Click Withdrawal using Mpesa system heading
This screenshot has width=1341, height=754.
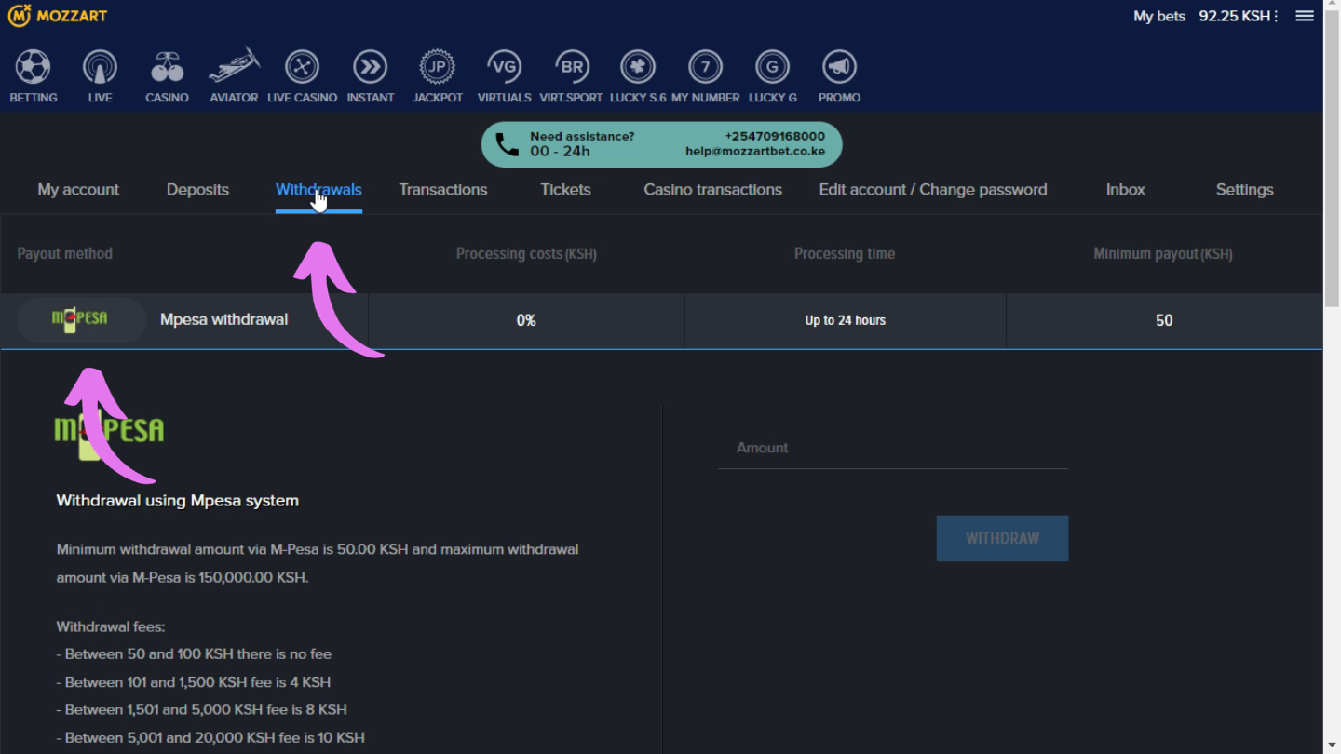click(x=178, y=501)
